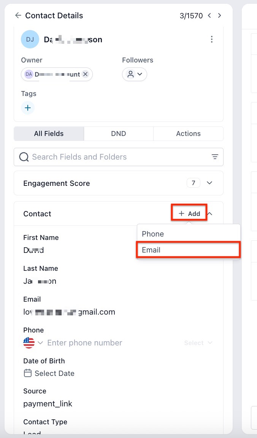The image size is (257, 438).
Task: Open the phone country flag dropdown
Action: coord(33,343)
